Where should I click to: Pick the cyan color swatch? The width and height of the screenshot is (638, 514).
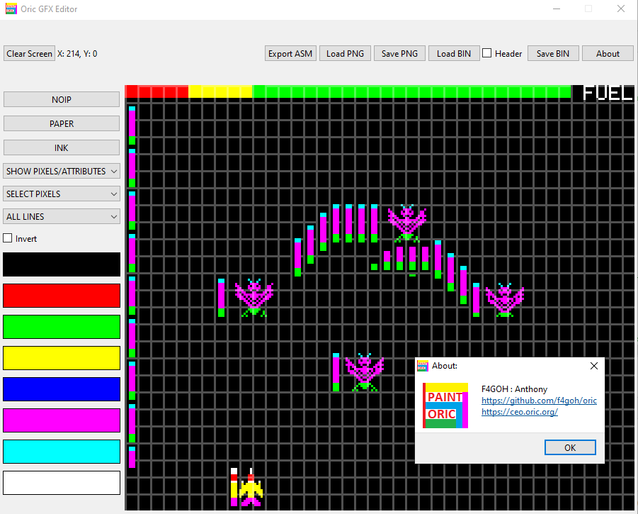click(x=62, y=452)
